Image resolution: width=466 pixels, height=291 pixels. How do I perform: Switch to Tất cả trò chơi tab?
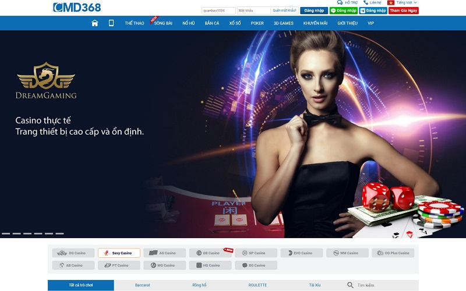tap(81, 285)
